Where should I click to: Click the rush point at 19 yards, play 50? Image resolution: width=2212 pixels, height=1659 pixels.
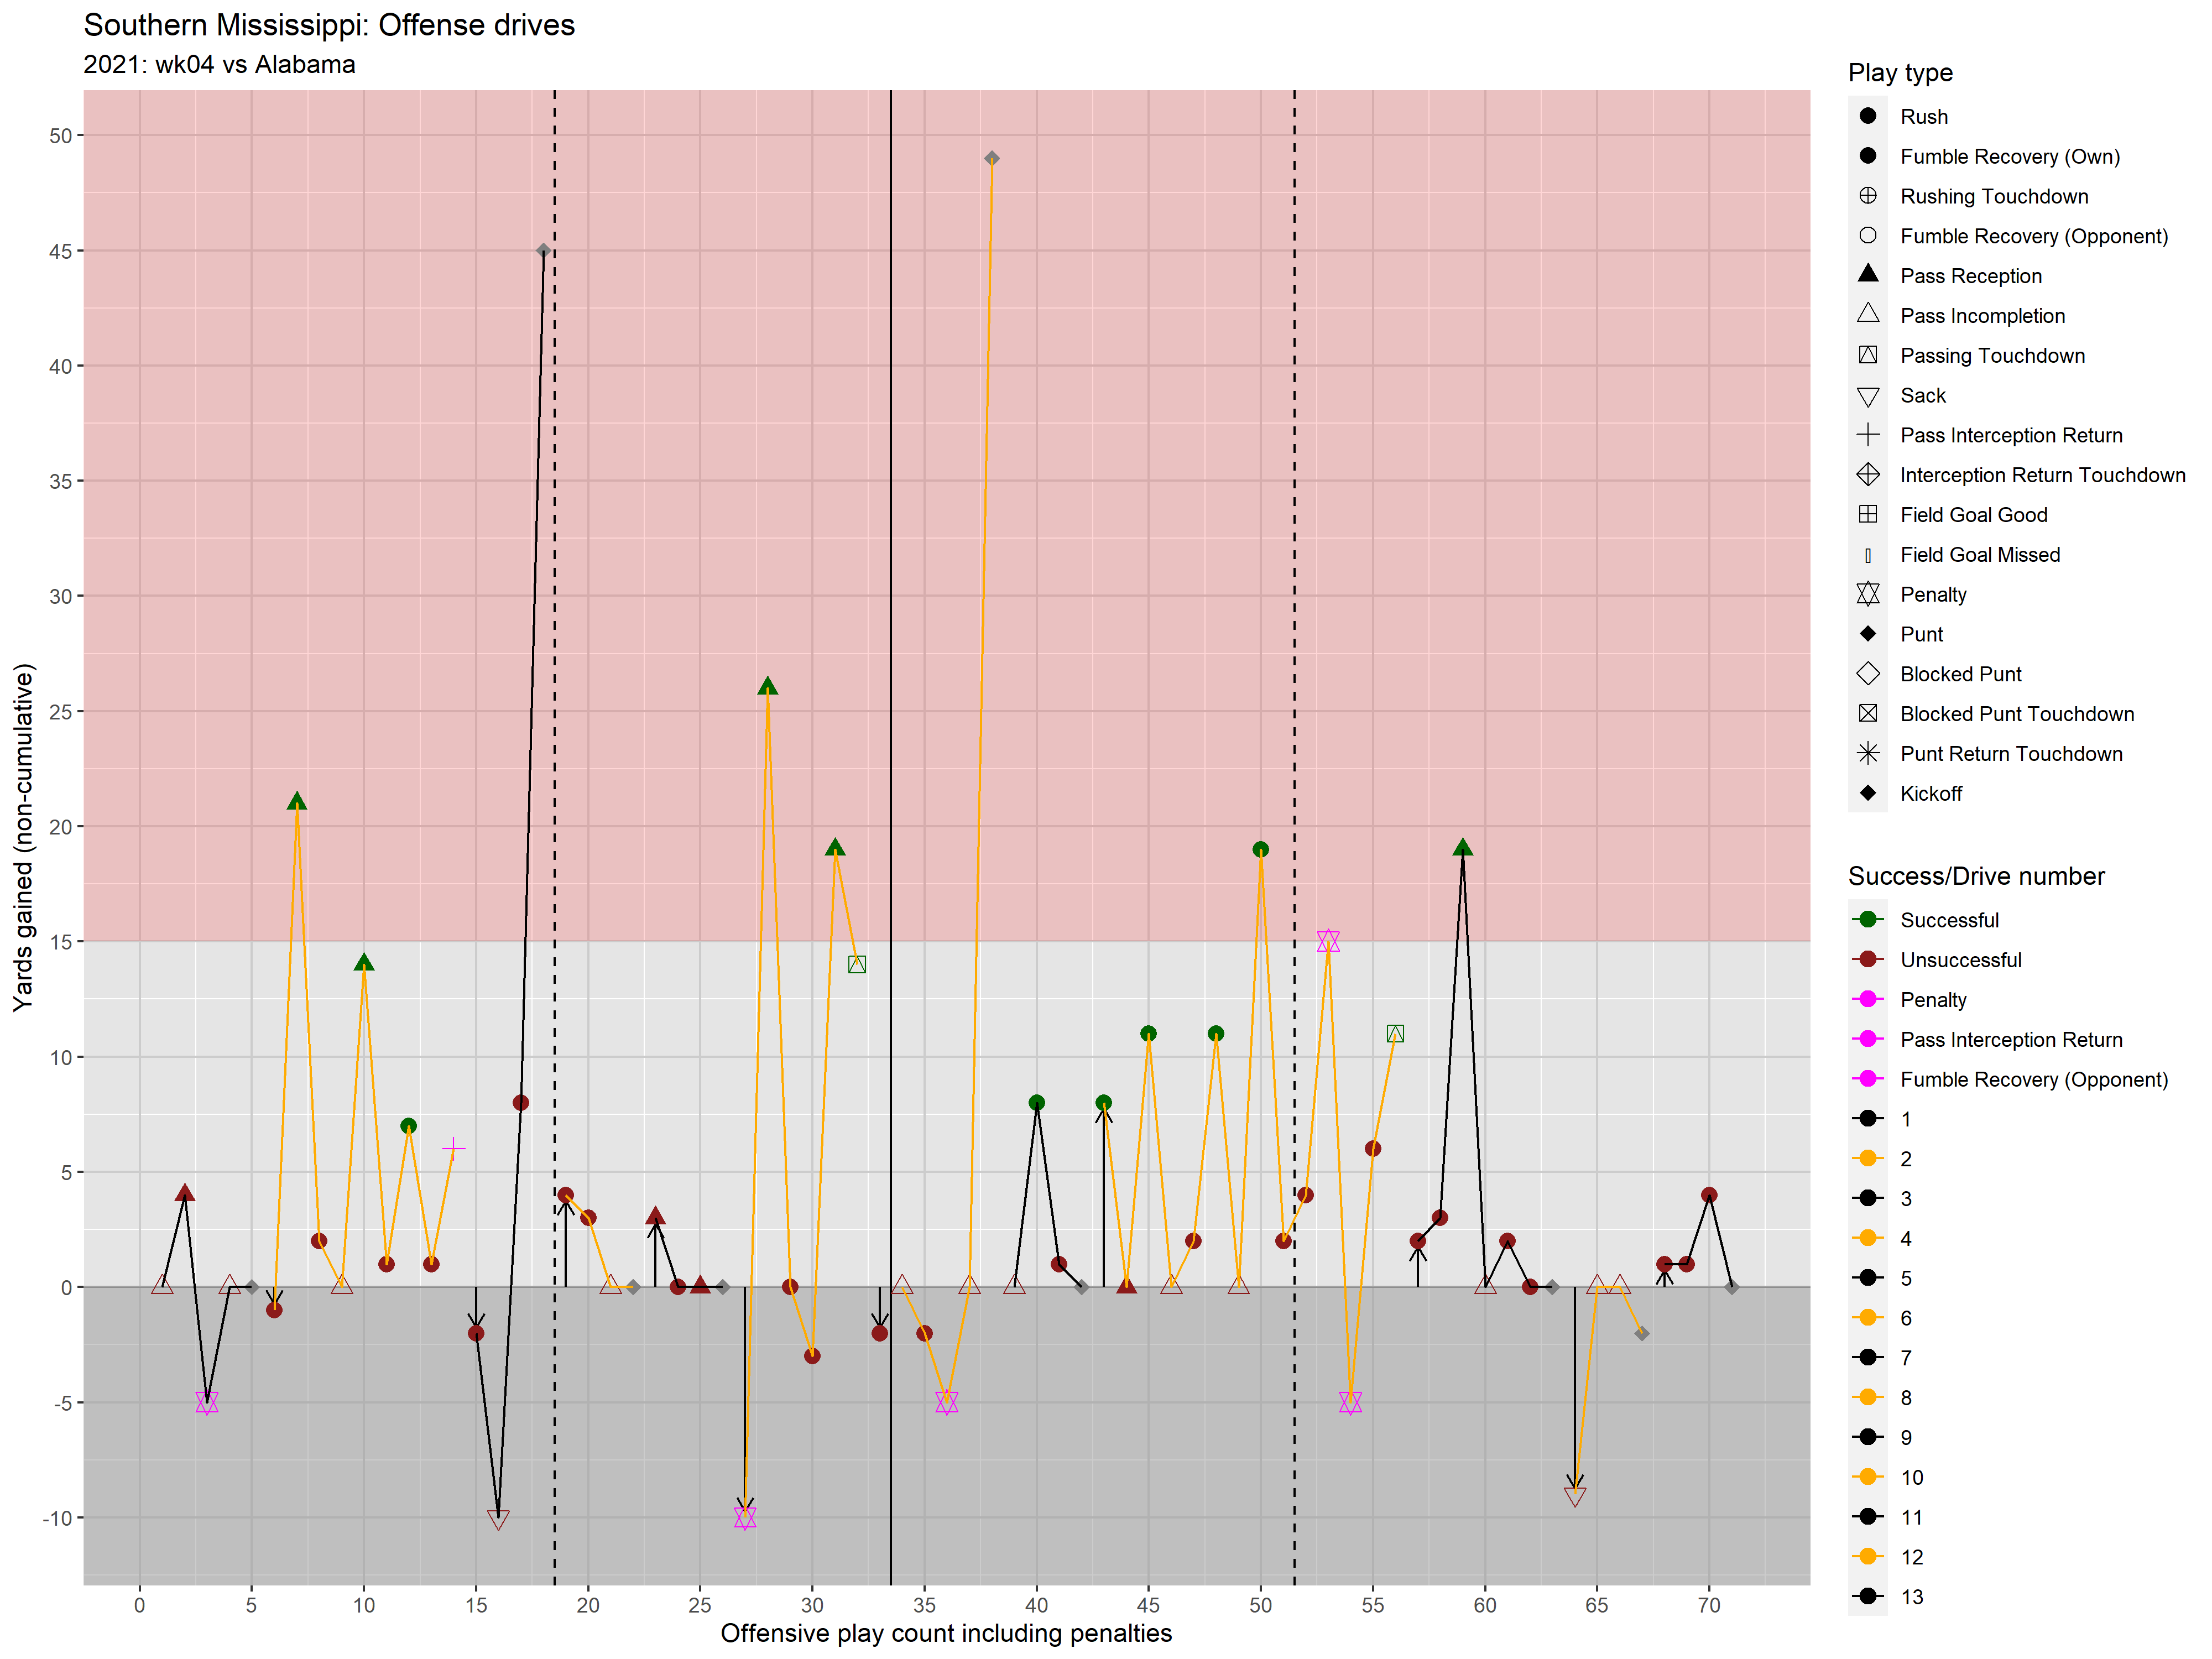coord(1261,849)
